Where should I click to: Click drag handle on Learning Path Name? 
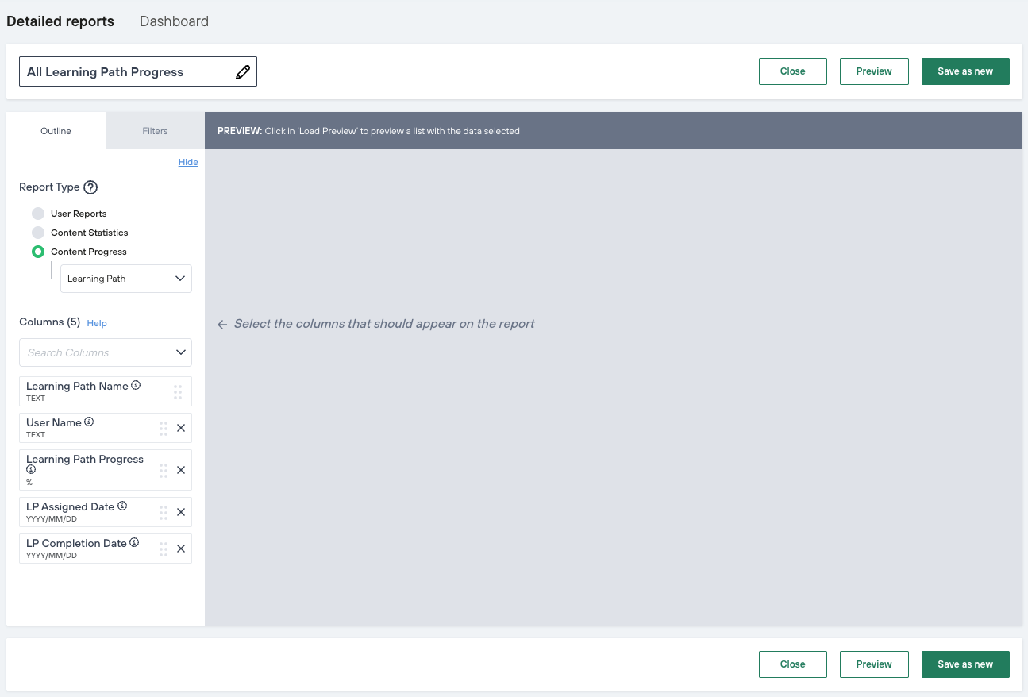(178, 391)
